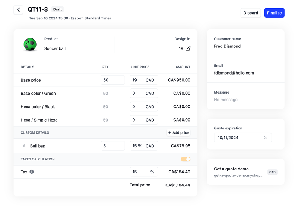Edit the tax percentage field
The image size is (298, 207).
139,172
